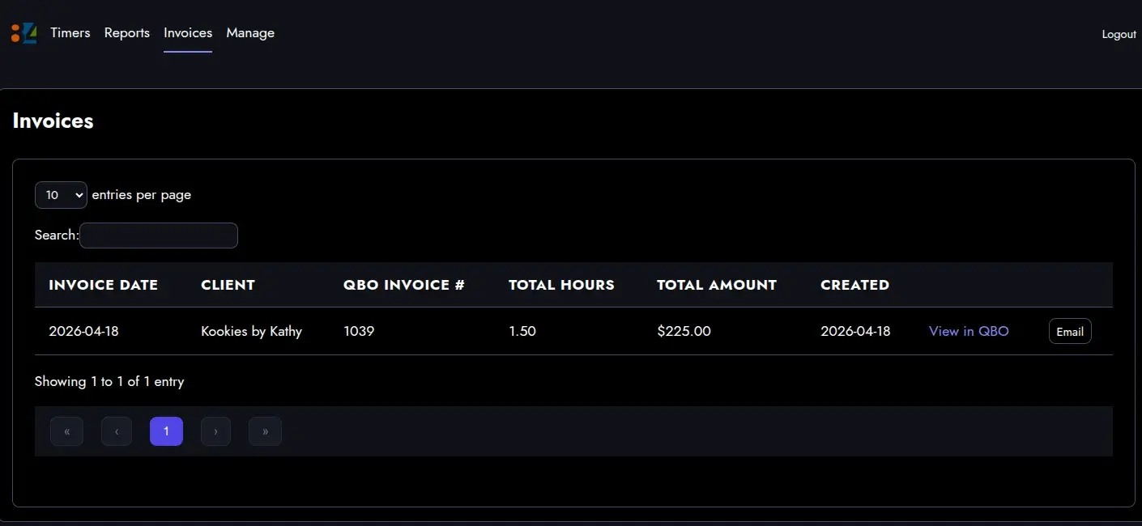Sort table by Invoice Date column

click(x=103, y=285)
